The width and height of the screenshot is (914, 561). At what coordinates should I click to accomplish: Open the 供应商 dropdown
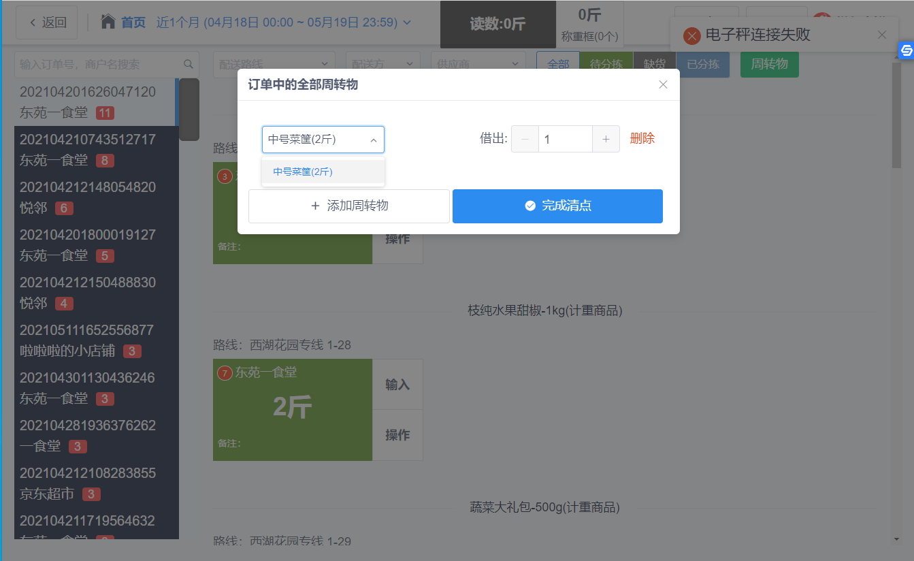tap(478, 64)
